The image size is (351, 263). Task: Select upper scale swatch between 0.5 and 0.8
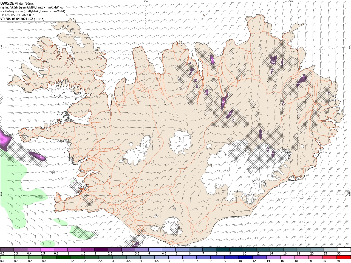[47, 249]
